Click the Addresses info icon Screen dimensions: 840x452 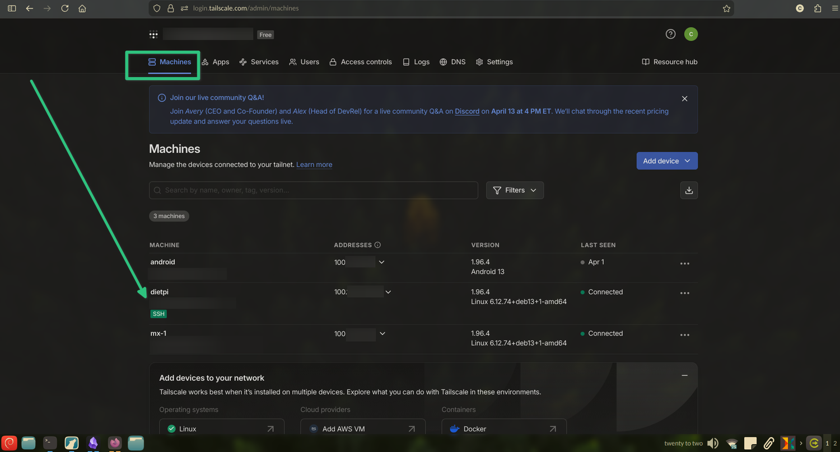377,245
